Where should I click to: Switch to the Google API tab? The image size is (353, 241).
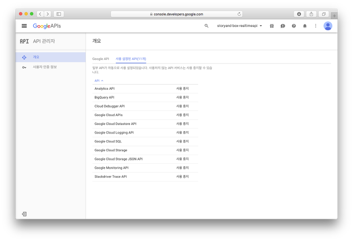click(x=101, y=59)
